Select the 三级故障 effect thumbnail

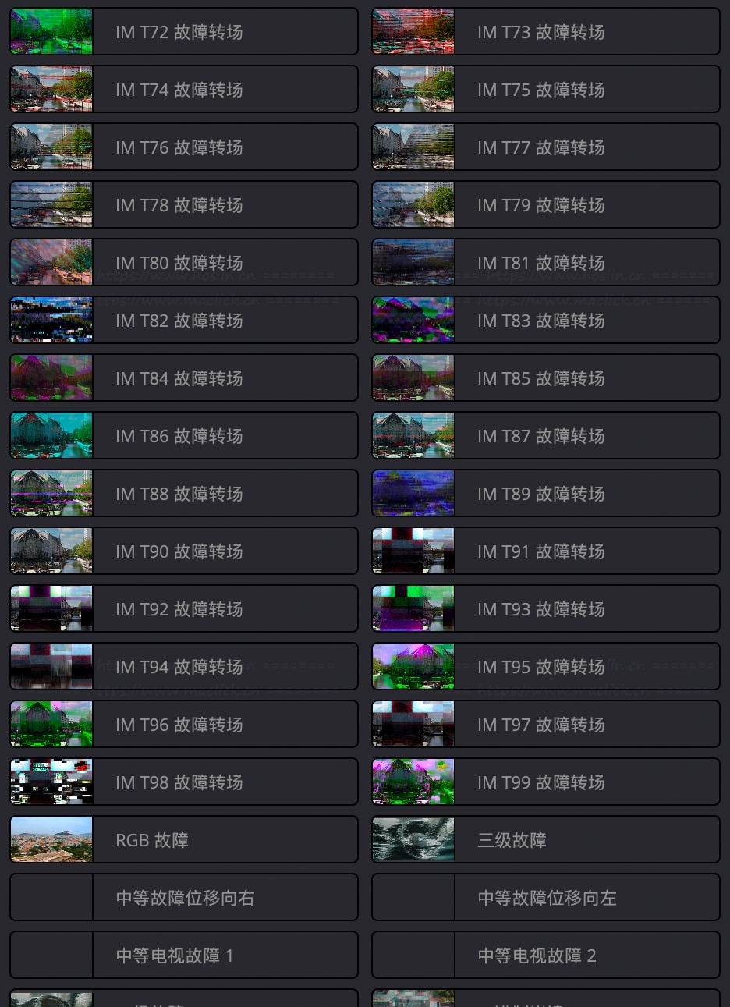click(413, 840)
